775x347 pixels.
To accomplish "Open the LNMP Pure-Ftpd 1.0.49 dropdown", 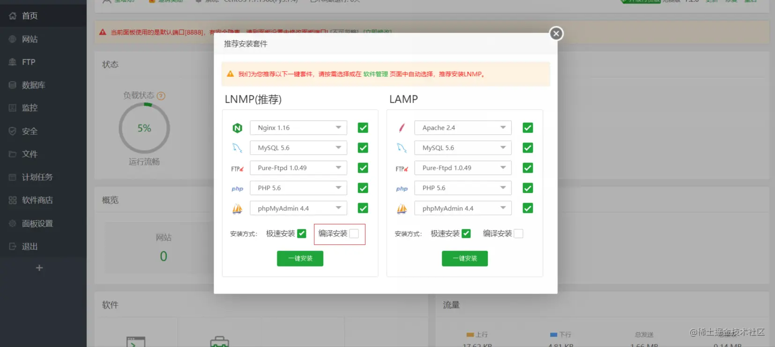I will (298, 168).
